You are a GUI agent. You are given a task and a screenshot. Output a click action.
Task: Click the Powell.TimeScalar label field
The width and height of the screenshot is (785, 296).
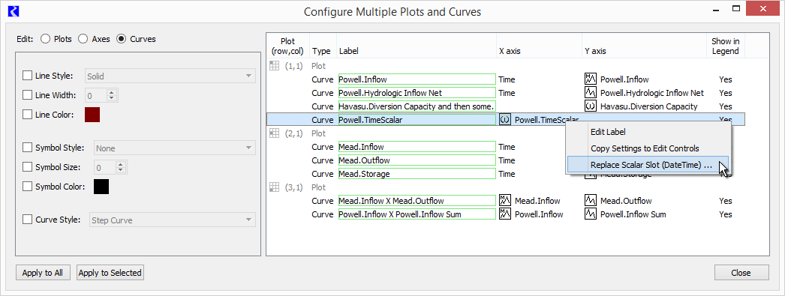417,119
